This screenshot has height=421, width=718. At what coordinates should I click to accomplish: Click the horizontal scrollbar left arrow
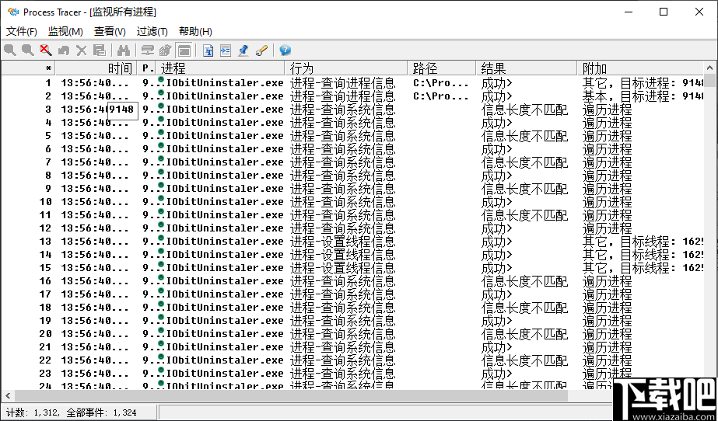tap(7, 395)
